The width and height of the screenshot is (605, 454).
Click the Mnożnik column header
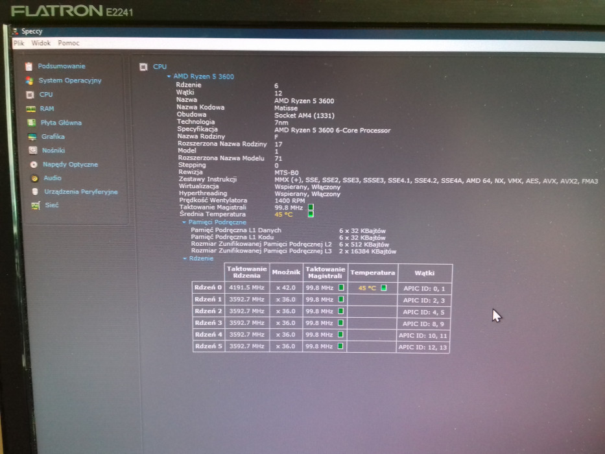(x=286, y=272)
